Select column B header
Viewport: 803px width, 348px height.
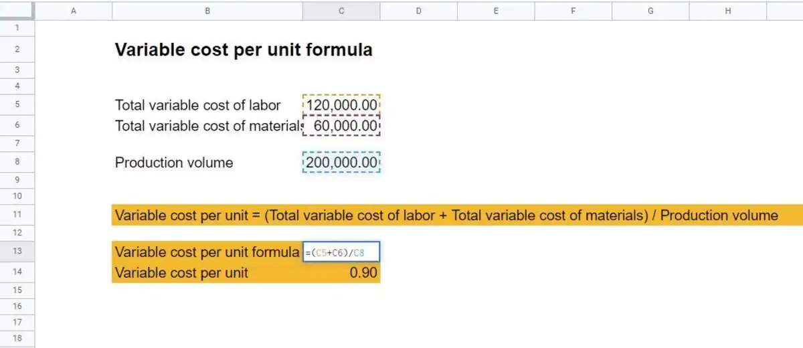[207, 11]
